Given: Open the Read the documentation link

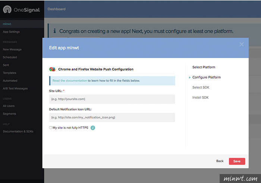Looking at the screenshot, I should 70,81.
